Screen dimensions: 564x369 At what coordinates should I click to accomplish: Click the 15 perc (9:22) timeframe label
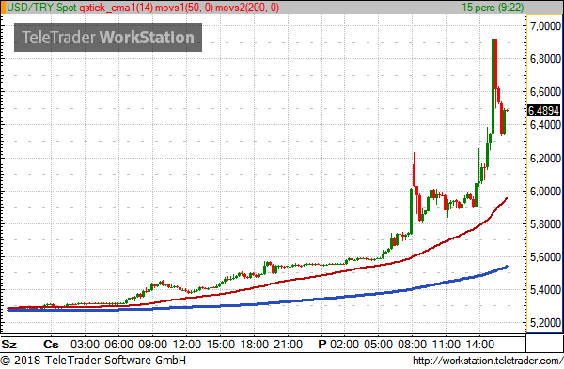click(x=493, y=8)
